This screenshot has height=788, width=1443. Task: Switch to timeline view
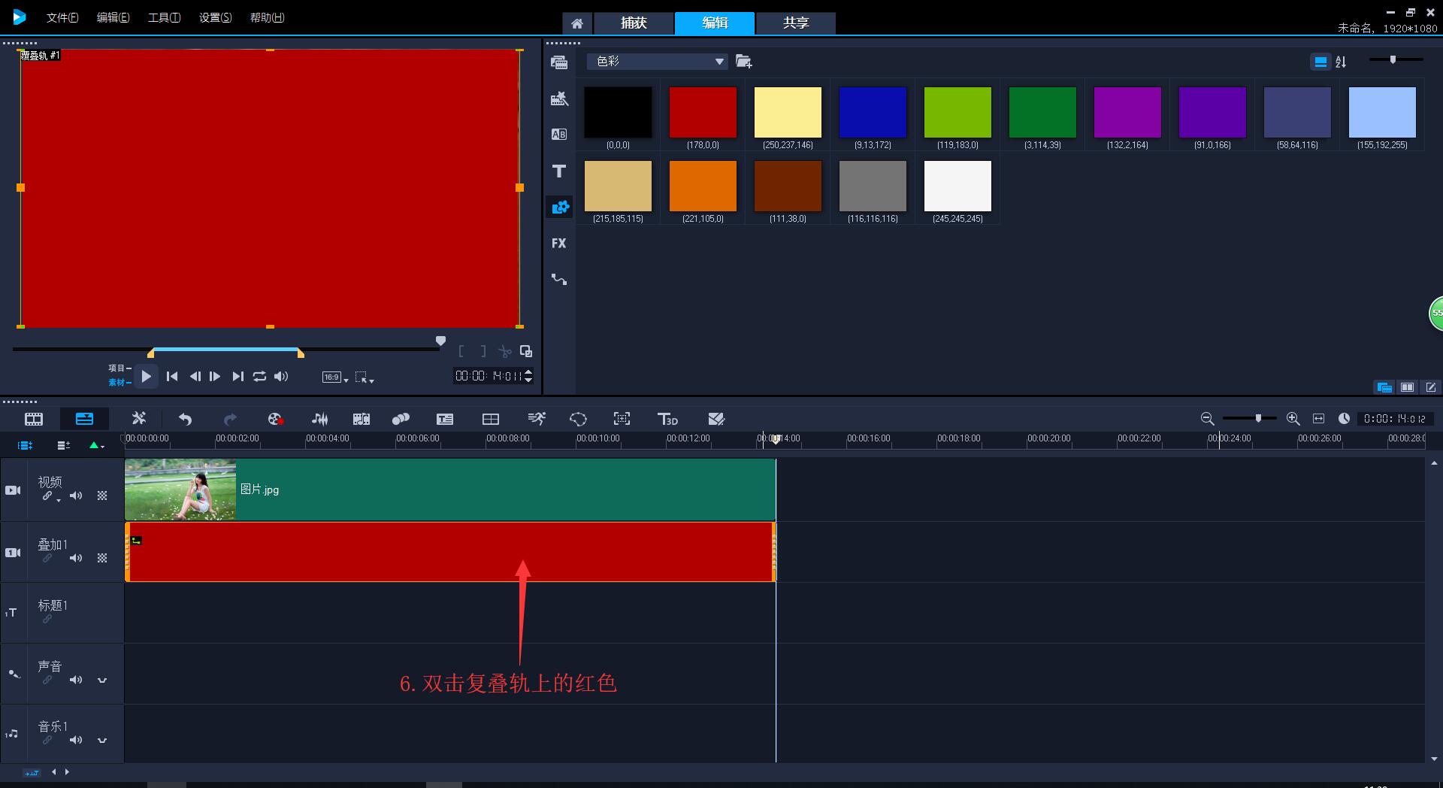[x=84, y=419]
